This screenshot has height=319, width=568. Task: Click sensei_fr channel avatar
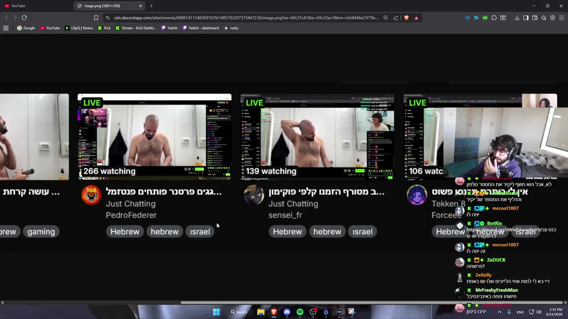coord(254,195)
